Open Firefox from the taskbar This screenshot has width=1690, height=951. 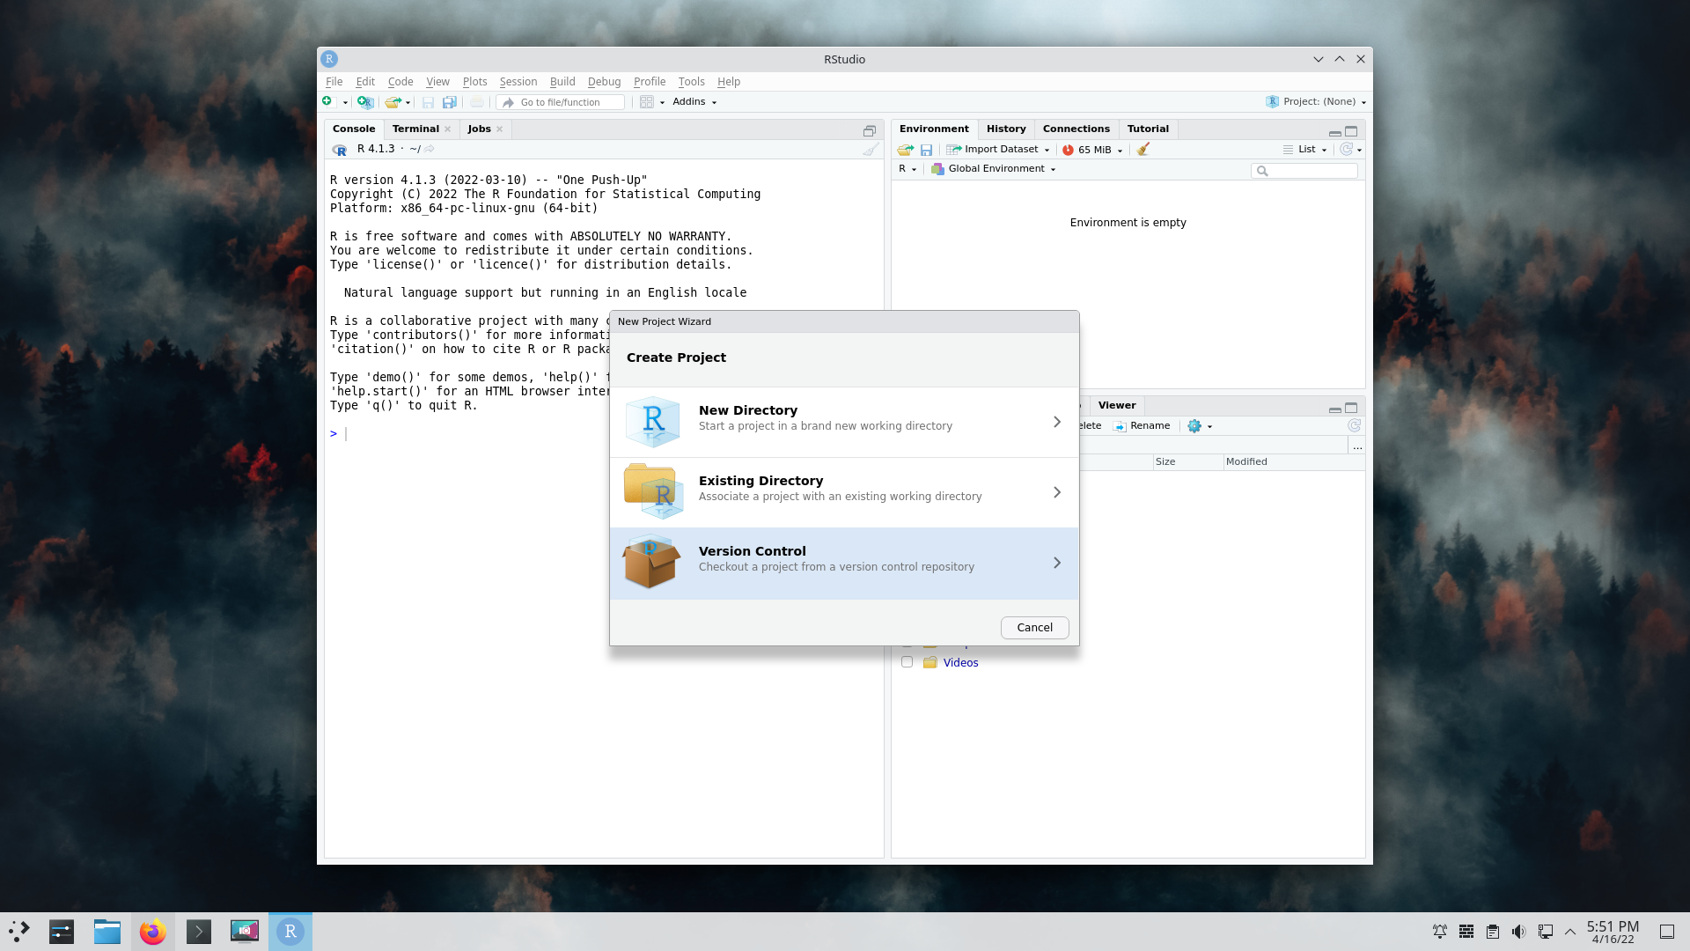(x=153, y=932)
